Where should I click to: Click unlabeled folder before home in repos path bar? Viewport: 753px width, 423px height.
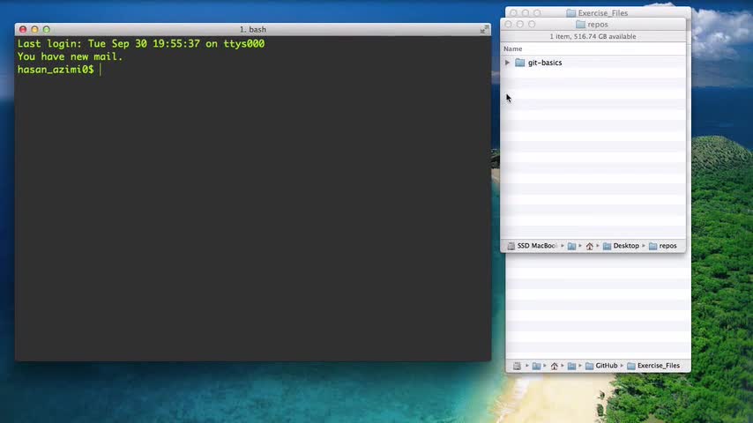tap(571, 246)
